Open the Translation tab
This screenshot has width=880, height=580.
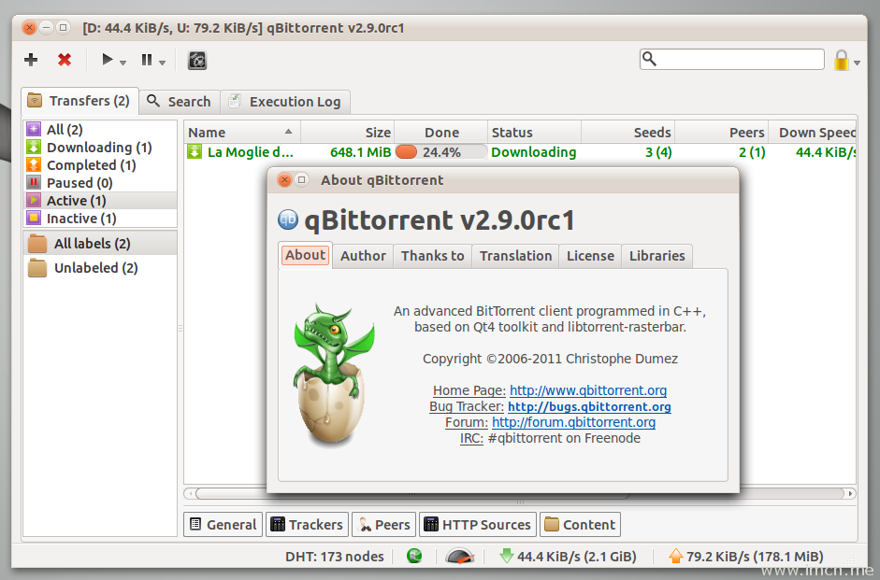(x=516, y=256)
